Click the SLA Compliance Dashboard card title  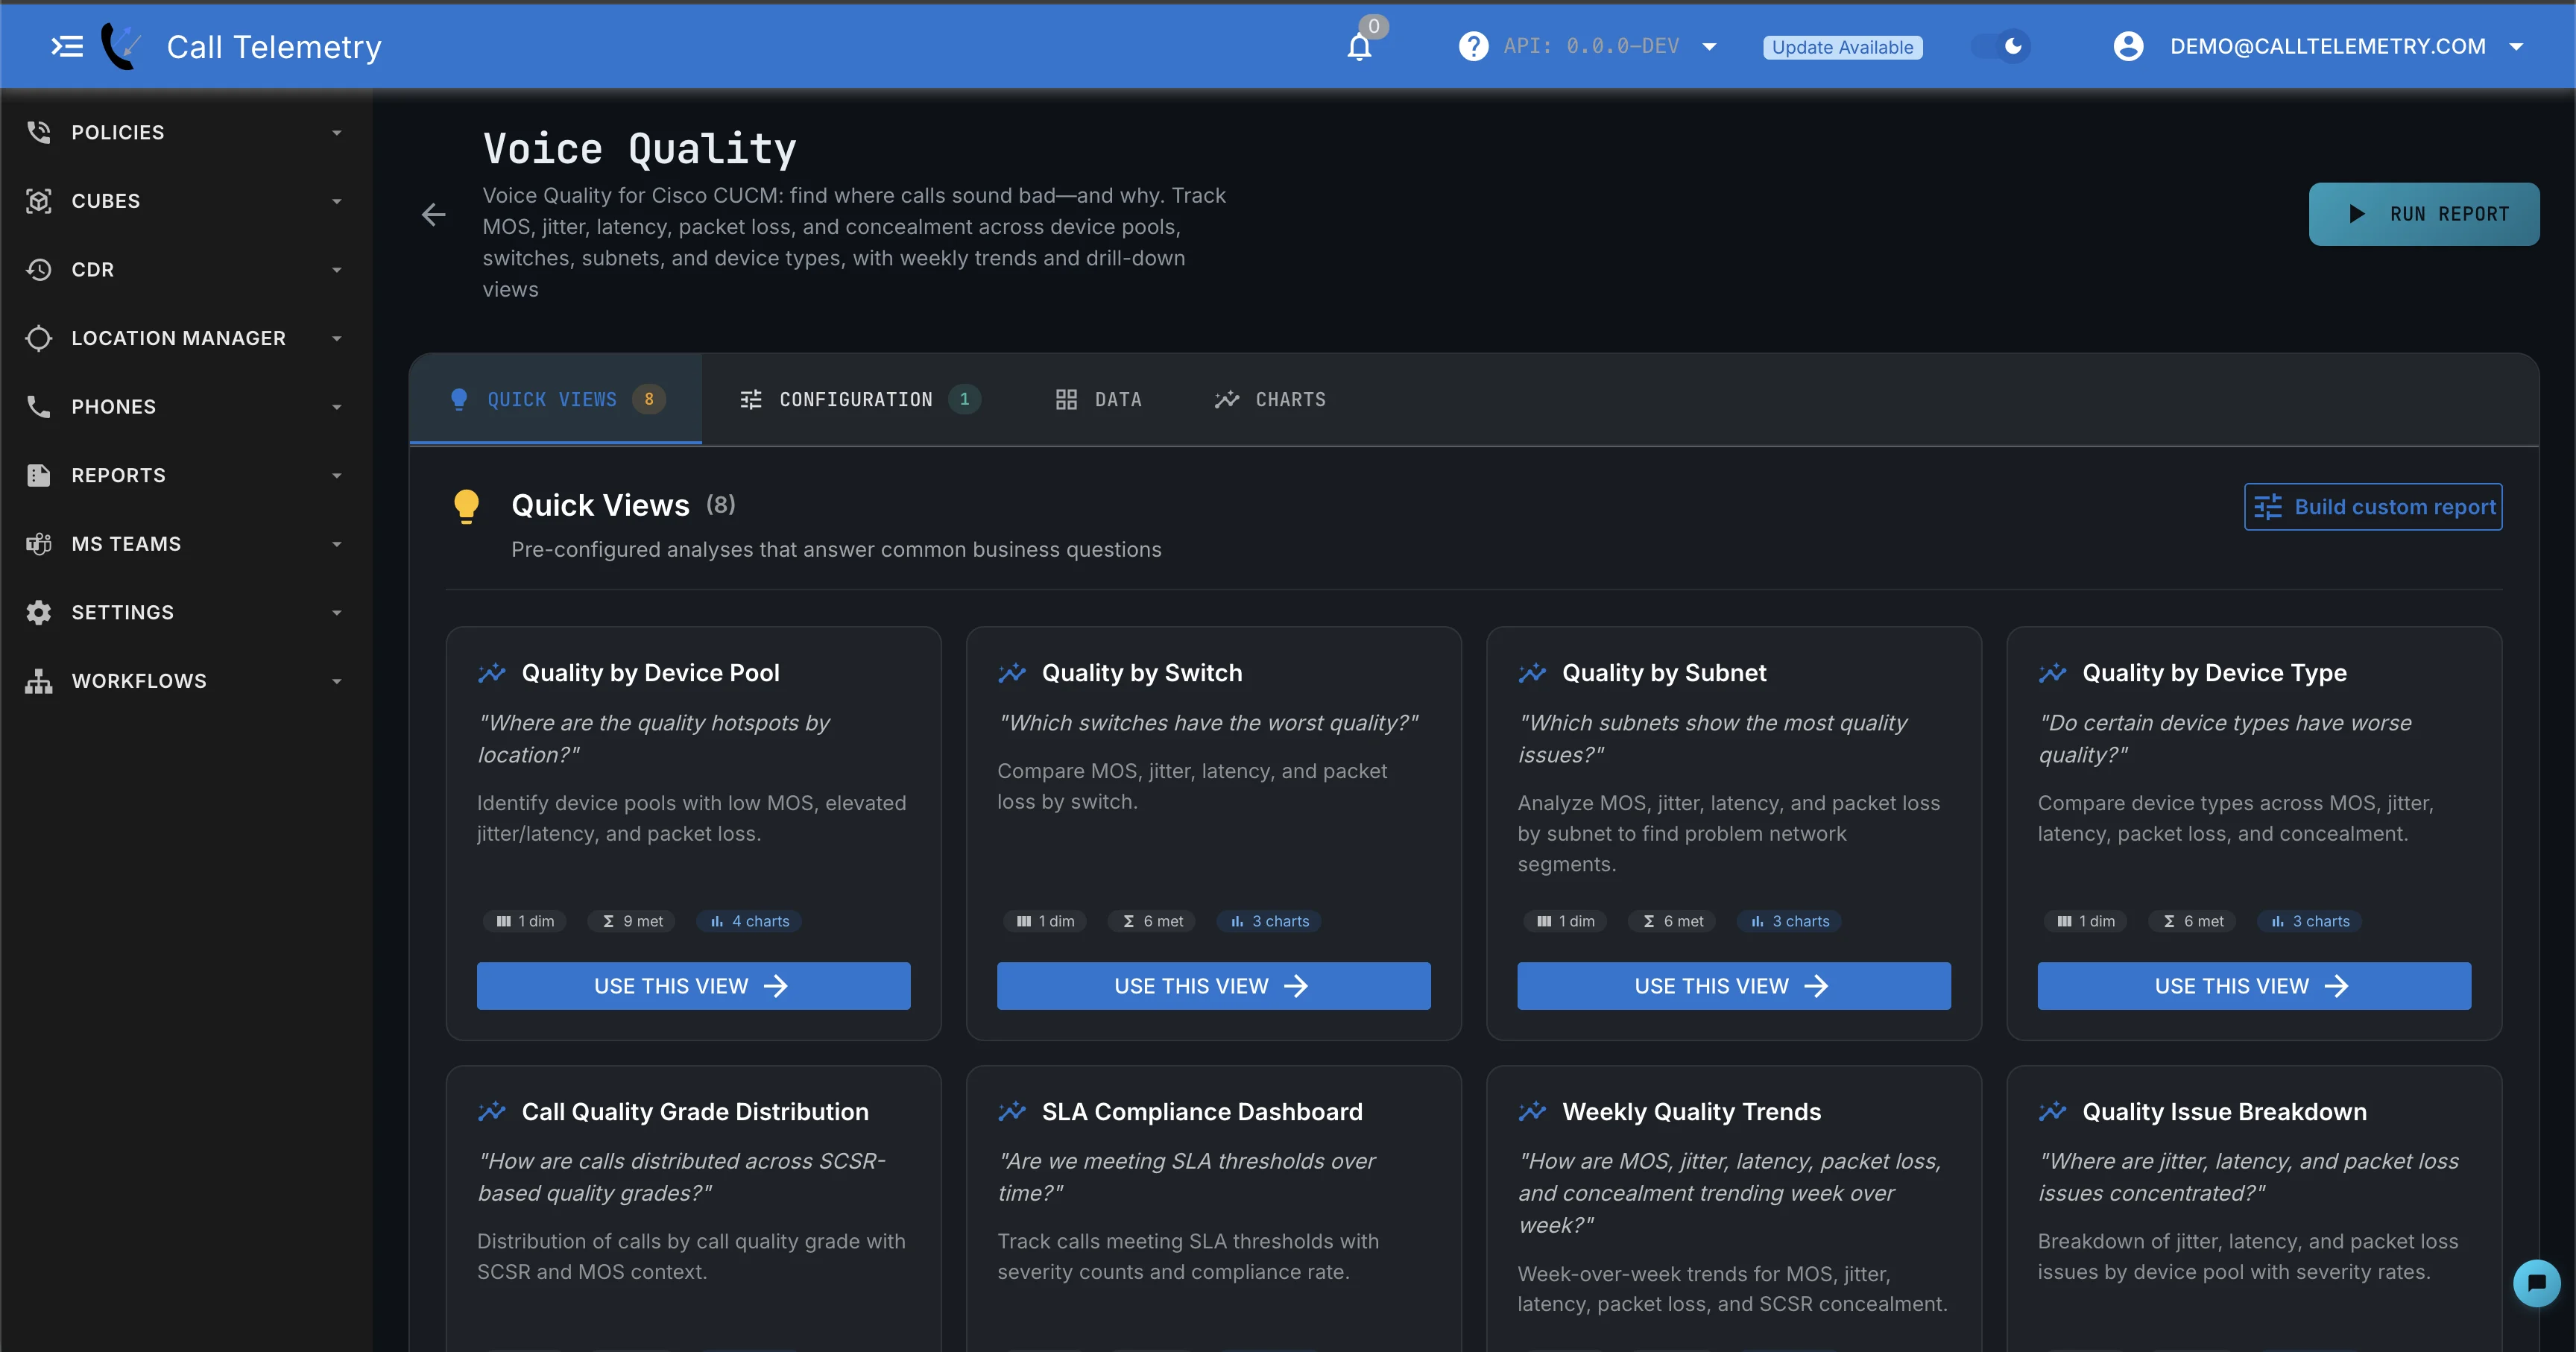(x=1202, y=1111)
